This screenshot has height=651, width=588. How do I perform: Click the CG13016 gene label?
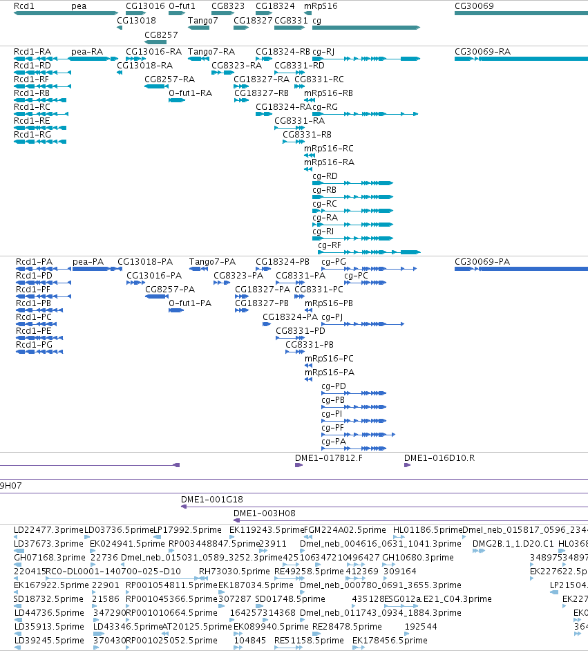tap(145, 6)
